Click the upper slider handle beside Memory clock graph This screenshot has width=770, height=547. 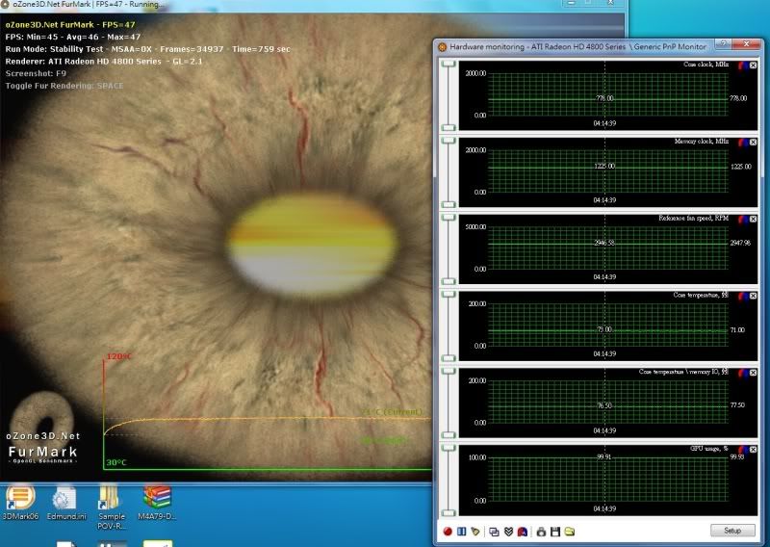449,141
